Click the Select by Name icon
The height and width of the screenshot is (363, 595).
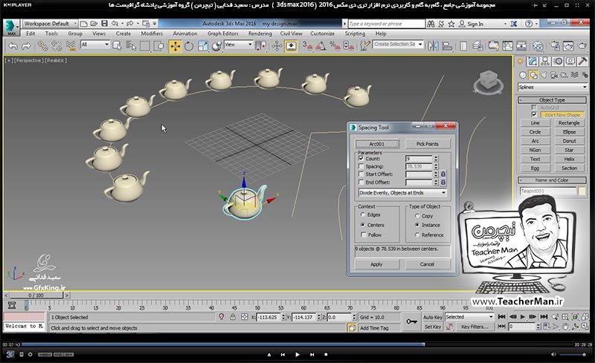point(131,46)
